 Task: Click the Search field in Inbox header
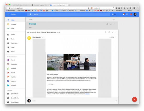(x=68, y=14)
